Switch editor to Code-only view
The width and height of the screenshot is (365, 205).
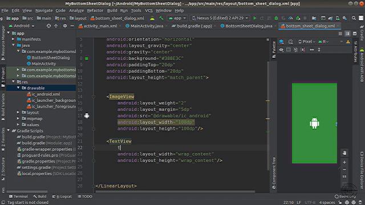[340, 34]
